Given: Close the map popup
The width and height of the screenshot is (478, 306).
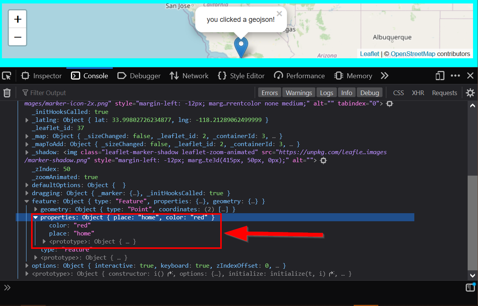Looking at the screenshot, I should click(x=279, y=14).
